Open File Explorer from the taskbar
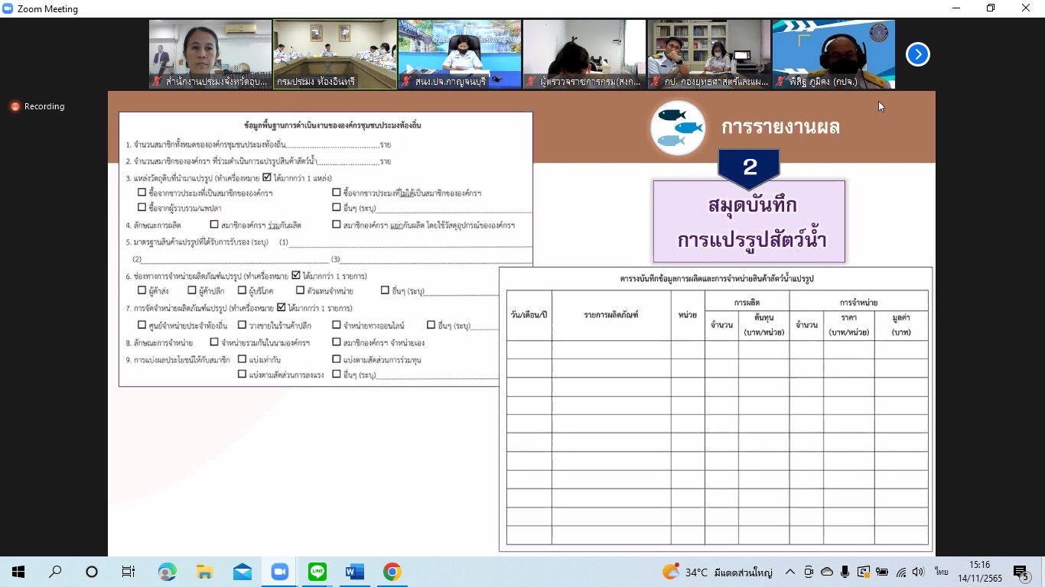1045x587 pixels. [204, 572]
